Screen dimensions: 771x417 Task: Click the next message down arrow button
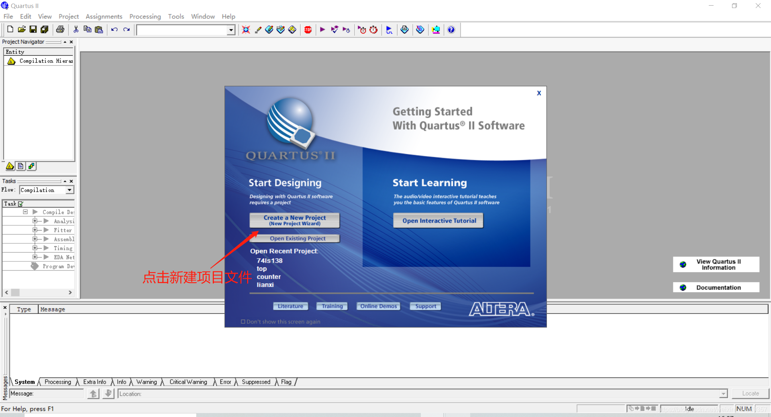pyautogui.click(x=108, y=394)
